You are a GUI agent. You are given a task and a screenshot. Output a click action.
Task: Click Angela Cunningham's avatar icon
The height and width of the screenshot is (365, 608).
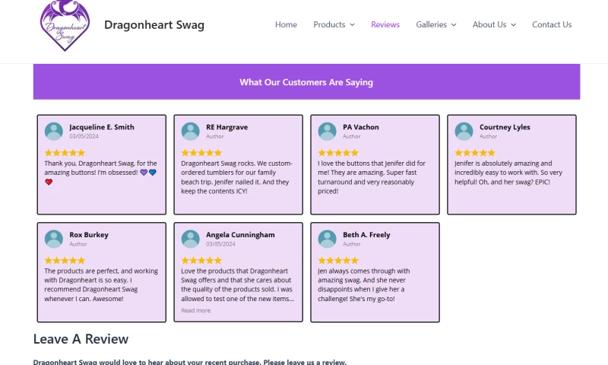(191, 239)
